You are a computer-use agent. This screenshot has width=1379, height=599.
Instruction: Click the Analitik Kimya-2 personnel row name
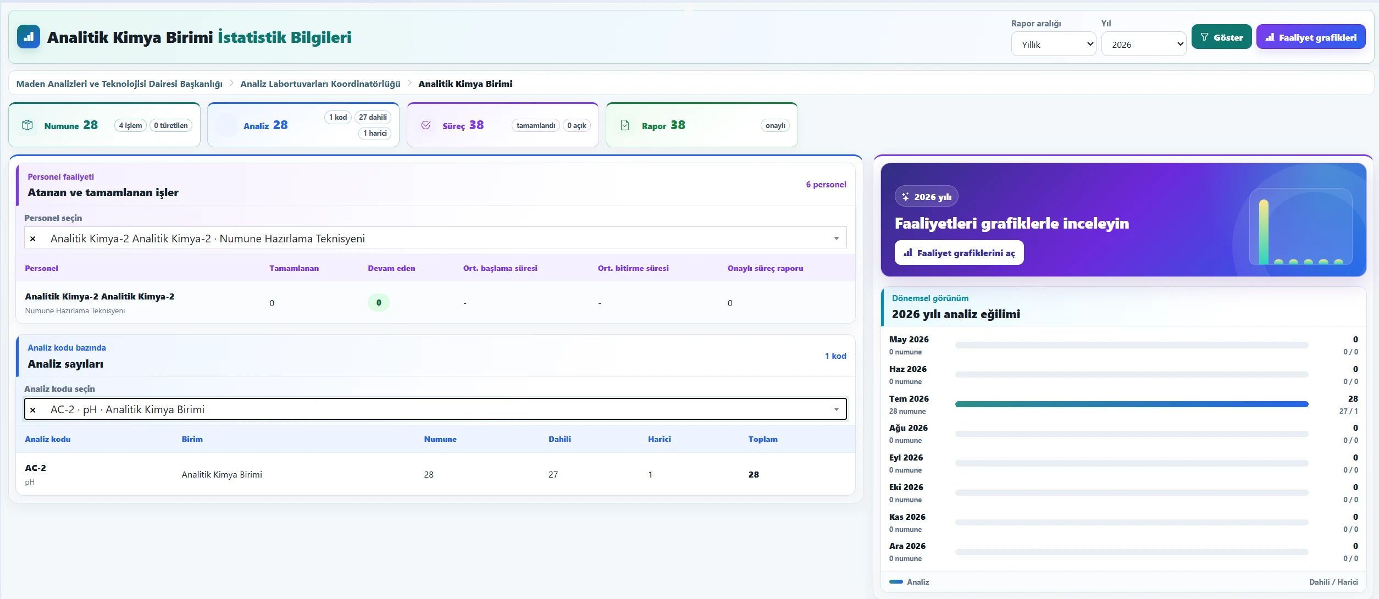99,296
